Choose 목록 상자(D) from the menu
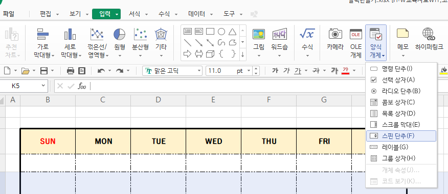The height and width of the screenshot is (194, 448). (x=401, y=114)
